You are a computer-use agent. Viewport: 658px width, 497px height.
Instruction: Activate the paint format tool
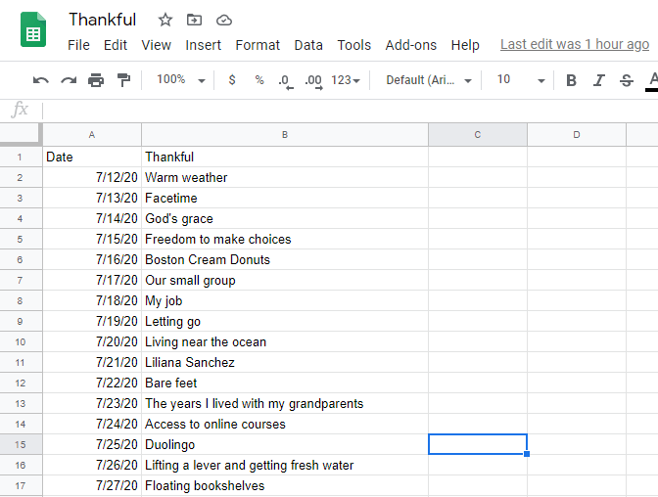pyautogui.click(x=123, y=80)
